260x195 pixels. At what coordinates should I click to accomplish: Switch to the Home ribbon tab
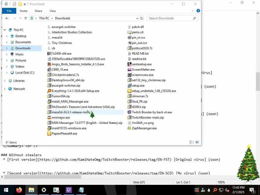[24, 11]
